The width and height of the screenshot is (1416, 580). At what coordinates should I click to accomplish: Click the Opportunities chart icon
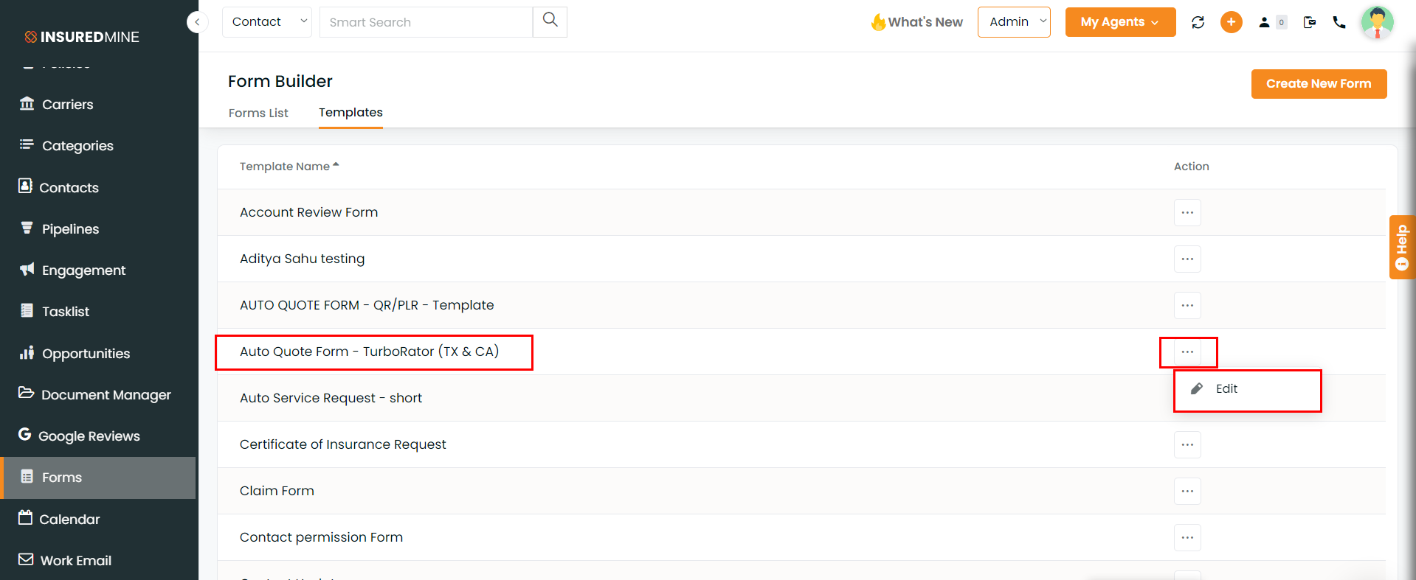(27, 352)
